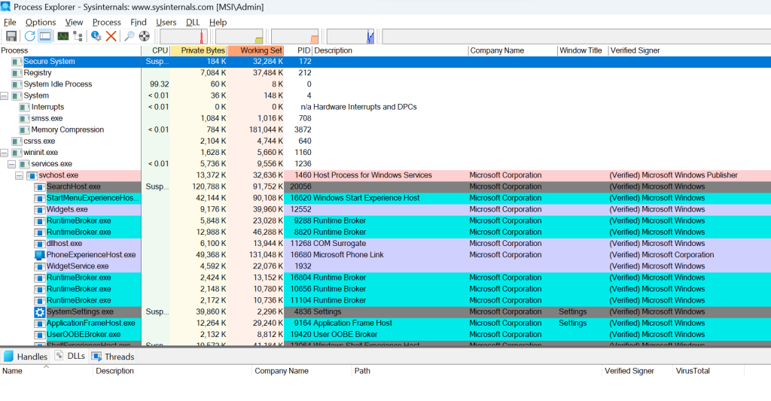The height and width of the screenshot is (401, 771).
Task: Select RuntimeBroker.exe with PID 9288
Action: click(x=385, y=220)
